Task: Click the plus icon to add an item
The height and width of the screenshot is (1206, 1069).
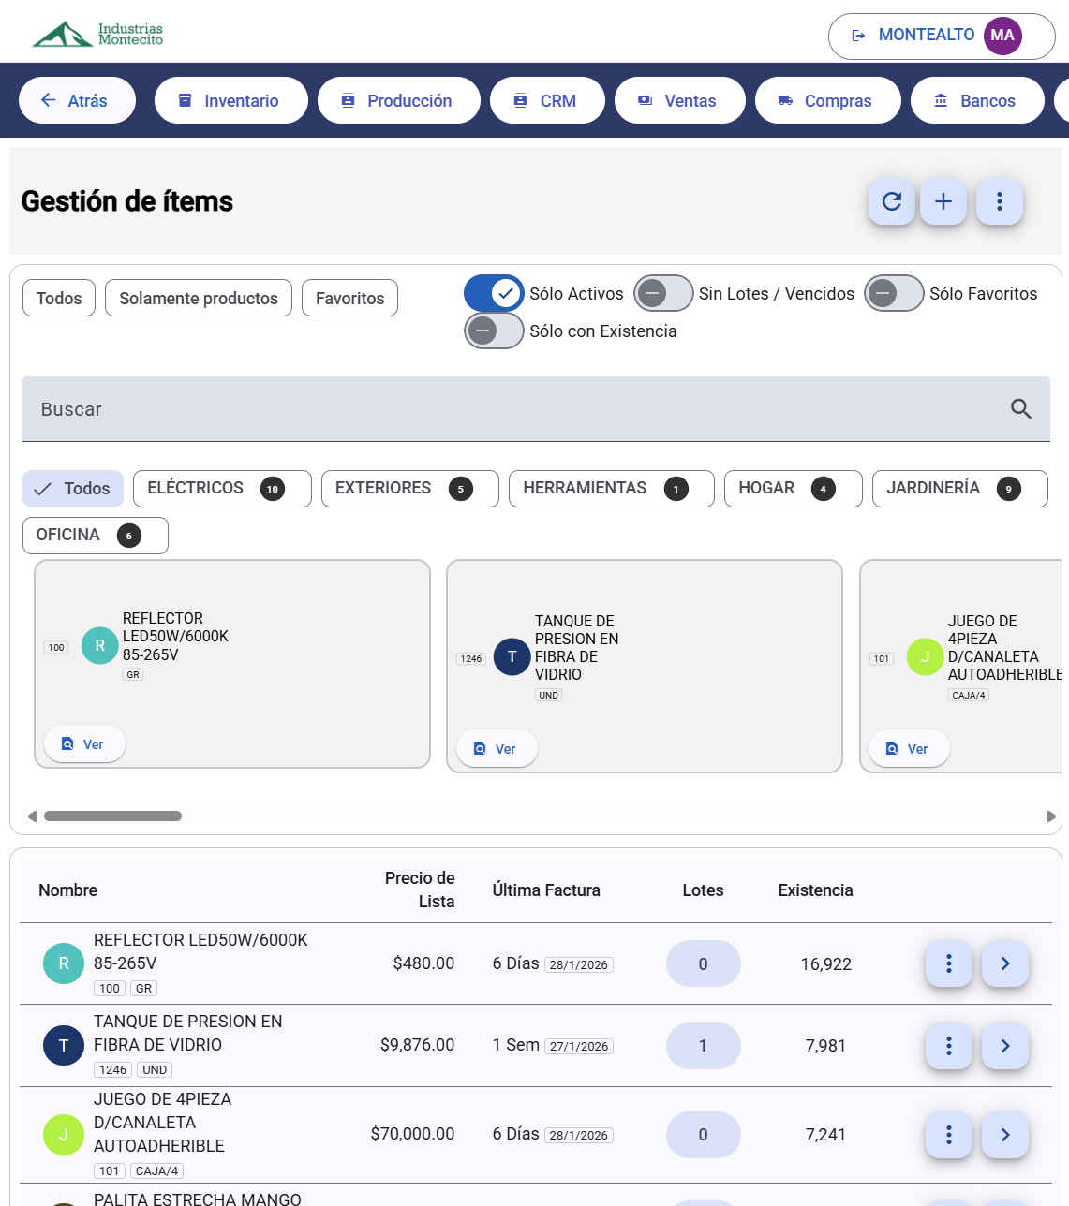Action: tap(943, 201)
